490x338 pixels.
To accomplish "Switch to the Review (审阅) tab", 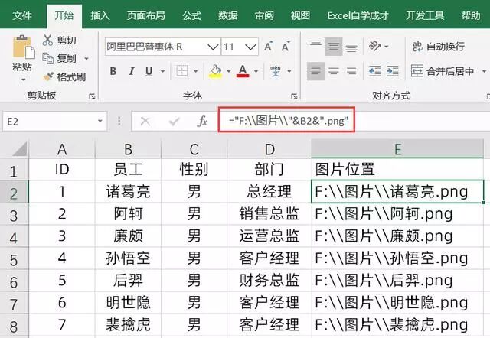I will [264, 15].
